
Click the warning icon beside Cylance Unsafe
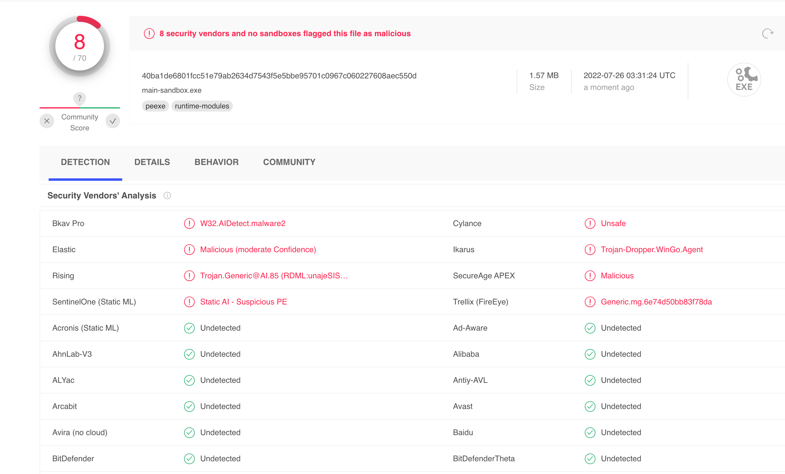pyautogui.click(x=590, y=223)
